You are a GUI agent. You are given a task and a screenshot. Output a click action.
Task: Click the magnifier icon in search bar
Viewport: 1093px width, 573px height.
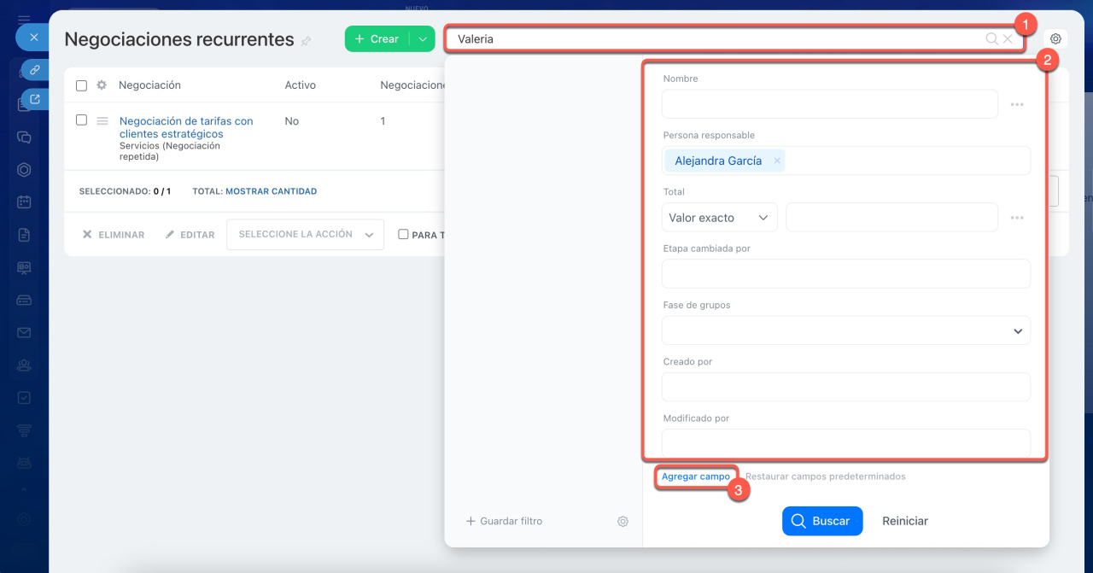(x=991, y=39)
